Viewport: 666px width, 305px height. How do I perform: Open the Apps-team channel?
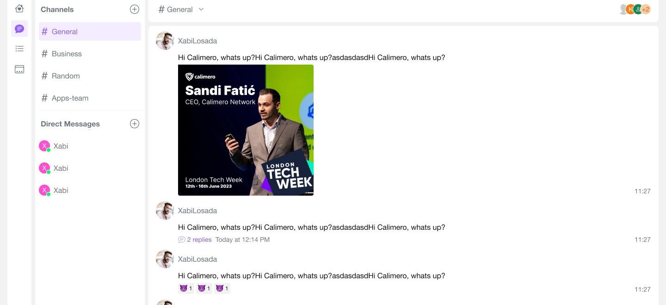coord(70,98)
